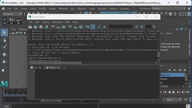
Task: Open the Tabs menu in the Script Editor
Action: click(x=67, y=22)
